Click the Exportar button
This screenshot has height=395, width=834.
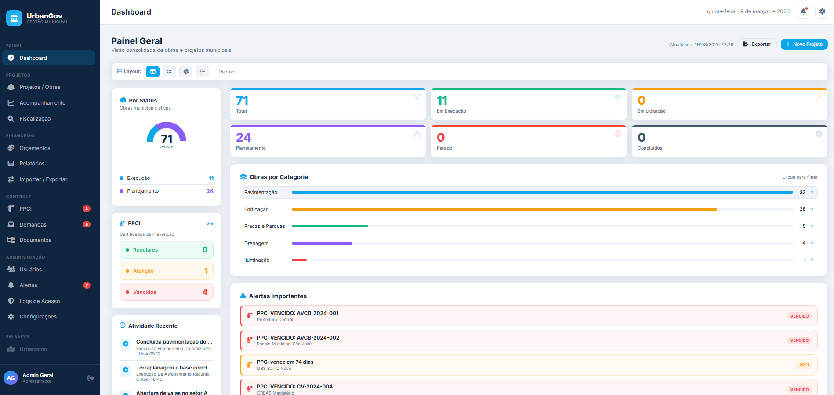757,44
